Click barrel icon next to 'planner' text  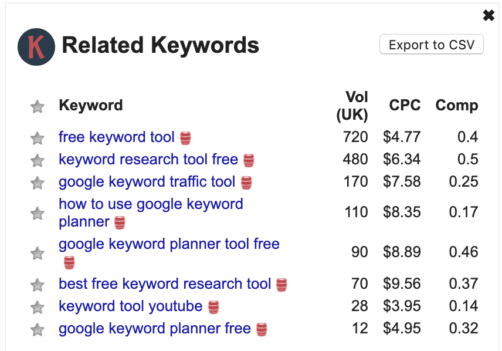point(120,223)
